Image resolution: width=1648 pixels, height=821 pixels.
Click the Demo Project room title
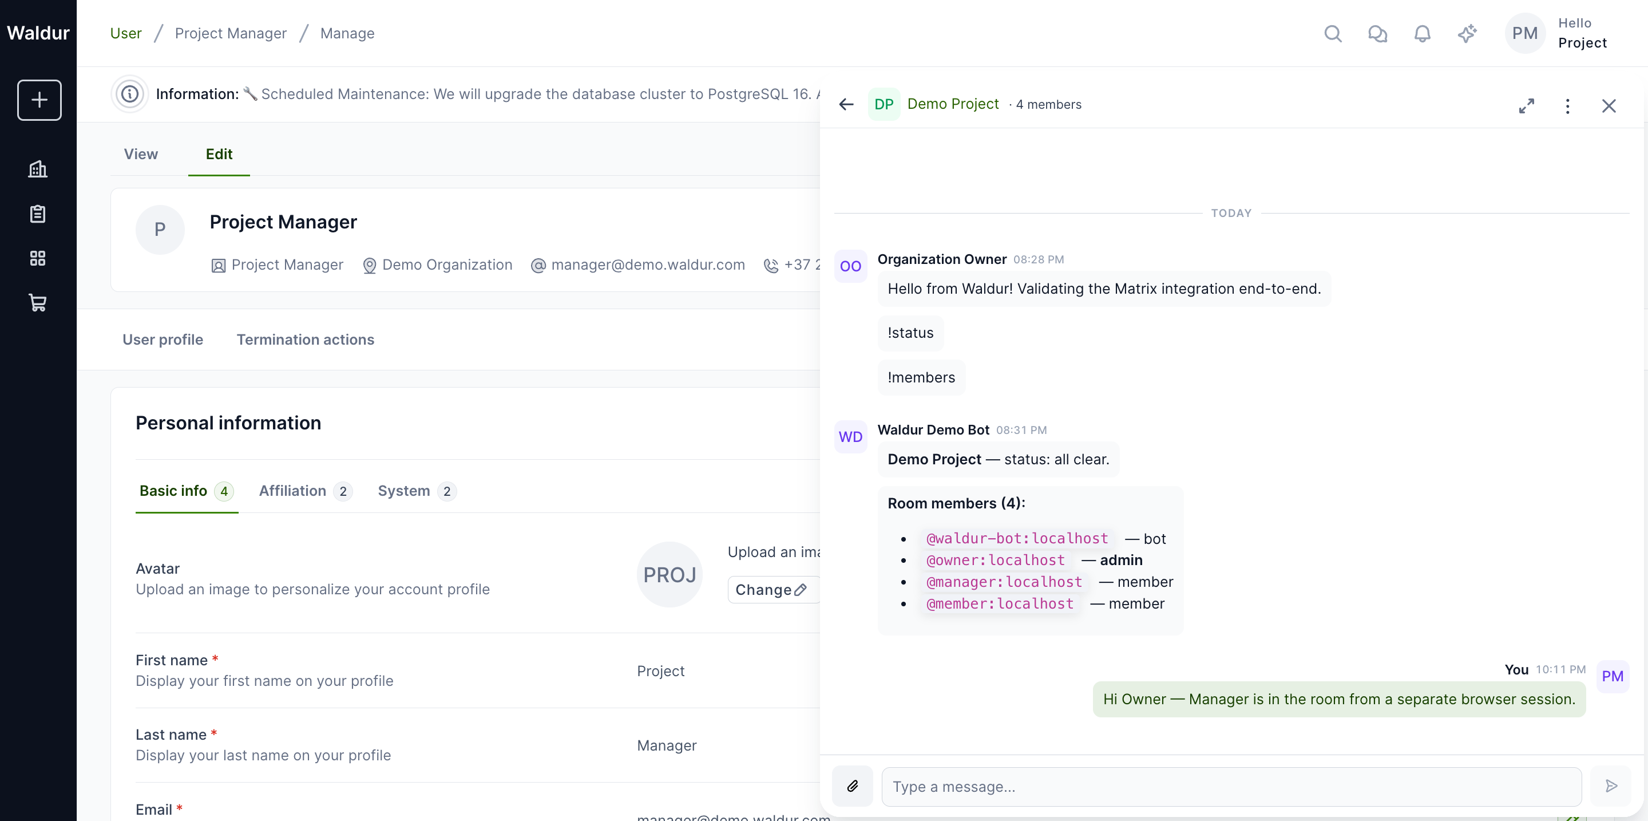pyautogui.click(x=953, y=104)
